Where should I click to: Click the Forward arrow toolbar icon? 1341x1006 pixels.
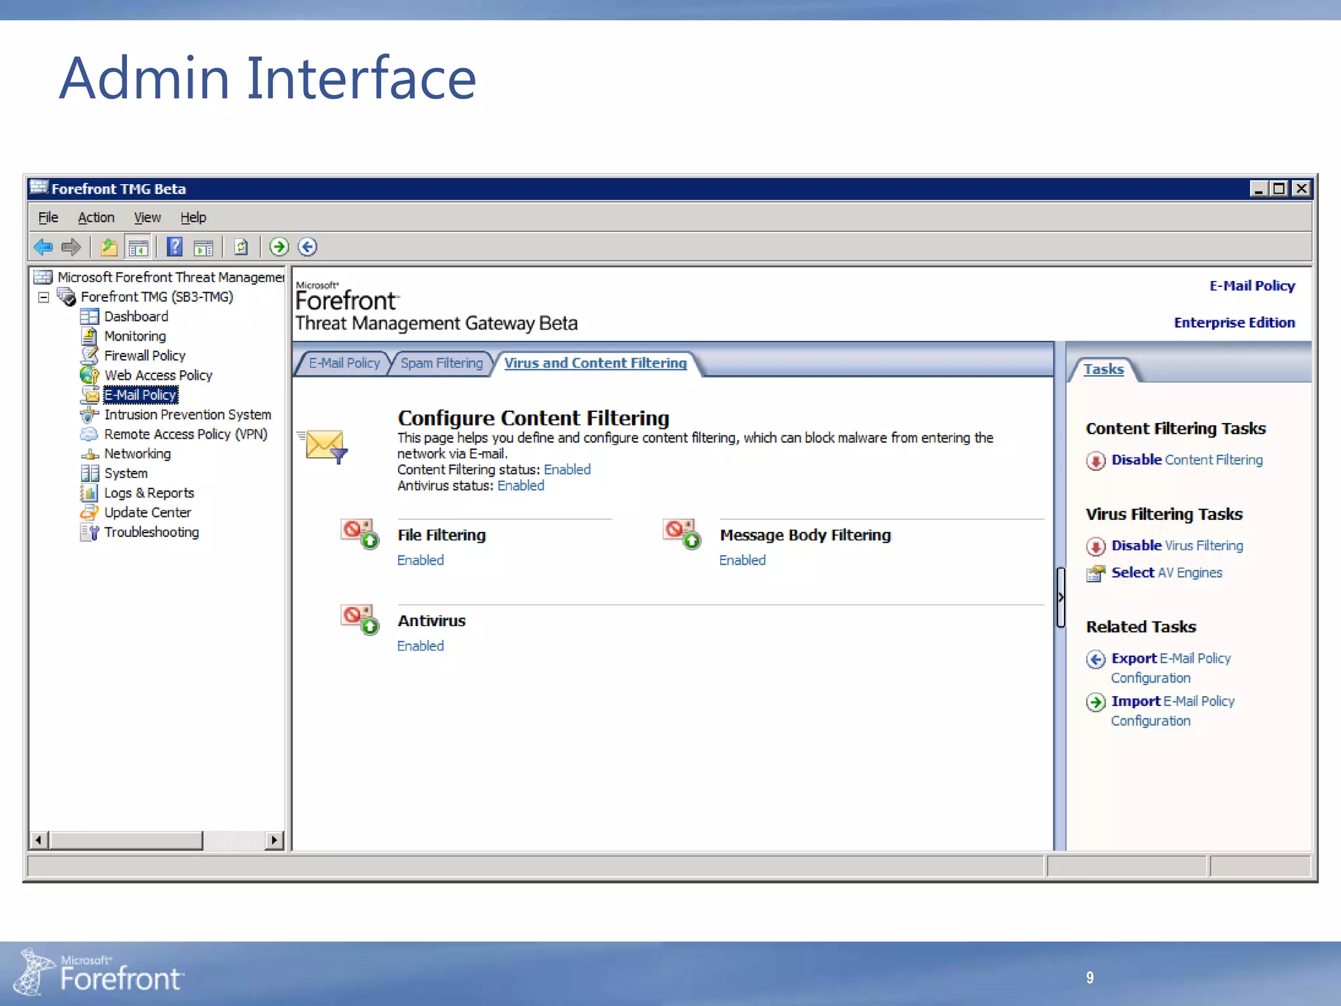(x=71, y=247)
